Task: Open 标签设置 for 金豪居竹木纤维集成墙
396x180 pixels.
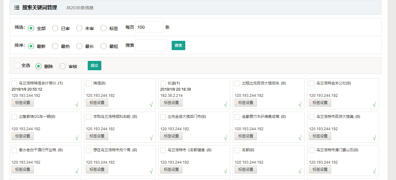Action: pyautogui.click(x=246, y=136)
